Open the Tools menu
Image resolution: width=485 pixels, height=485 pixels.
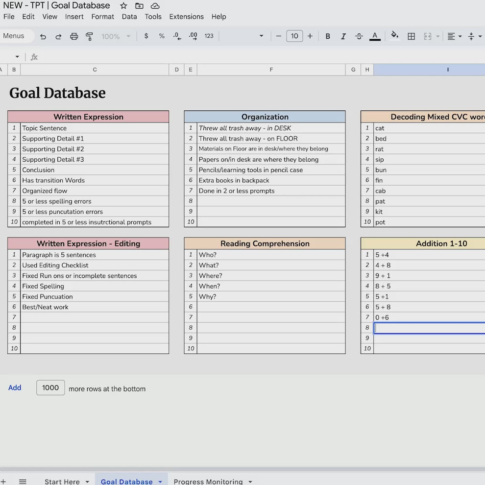tap(153, 17)
